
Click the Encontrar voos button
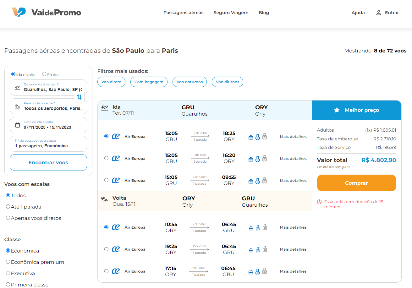pyautogui.click(x=48, y=163)
